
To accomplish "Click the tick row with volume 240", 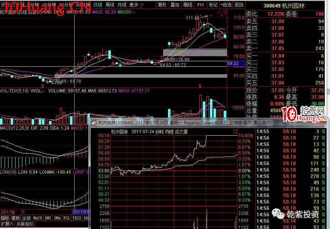I will click(291, 170).
